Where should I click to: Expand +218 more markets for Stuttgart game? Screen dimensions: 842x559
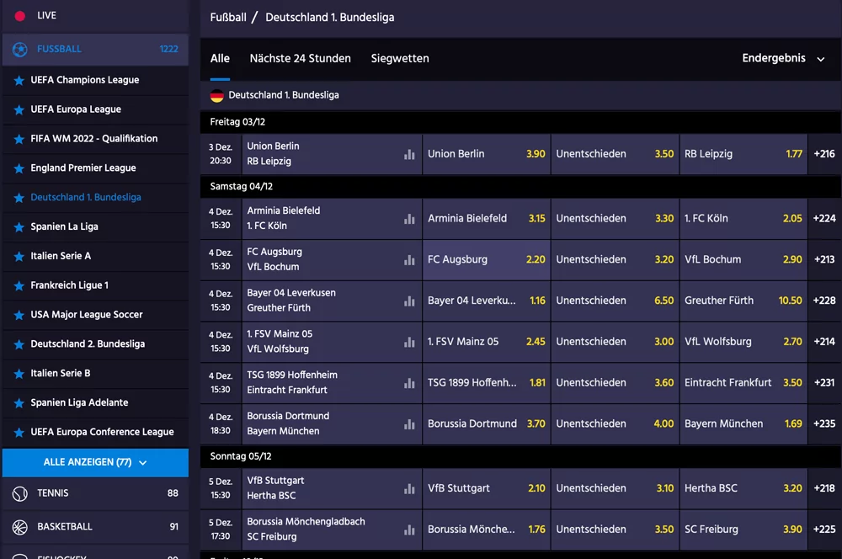824,488
